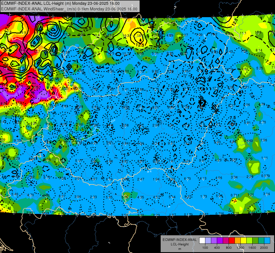Click the grid point value '1.73'
The height and width of the screenshot is (253, 275).
pos(204,196)
